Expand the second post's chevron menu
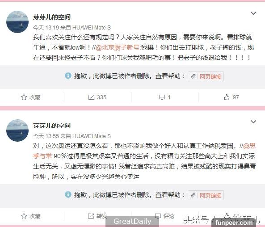 pos(253,122)
